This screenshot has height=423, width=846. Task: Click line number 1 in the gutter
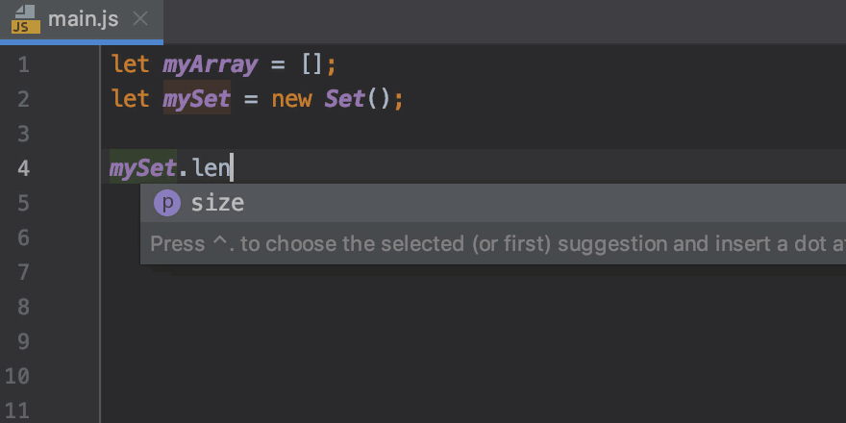[x=23, y=65]
